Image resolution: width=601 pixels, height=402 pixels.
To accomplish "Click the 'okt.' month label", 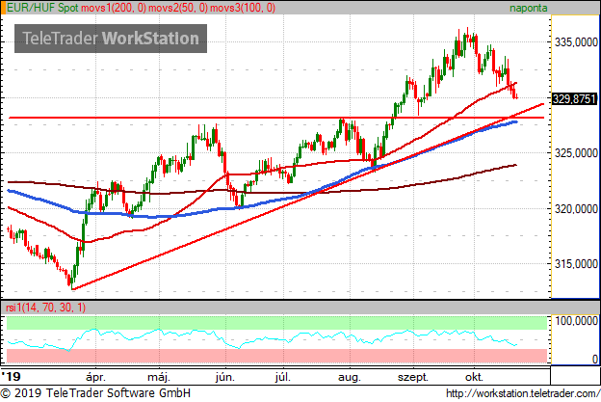I will pos(474,377).
